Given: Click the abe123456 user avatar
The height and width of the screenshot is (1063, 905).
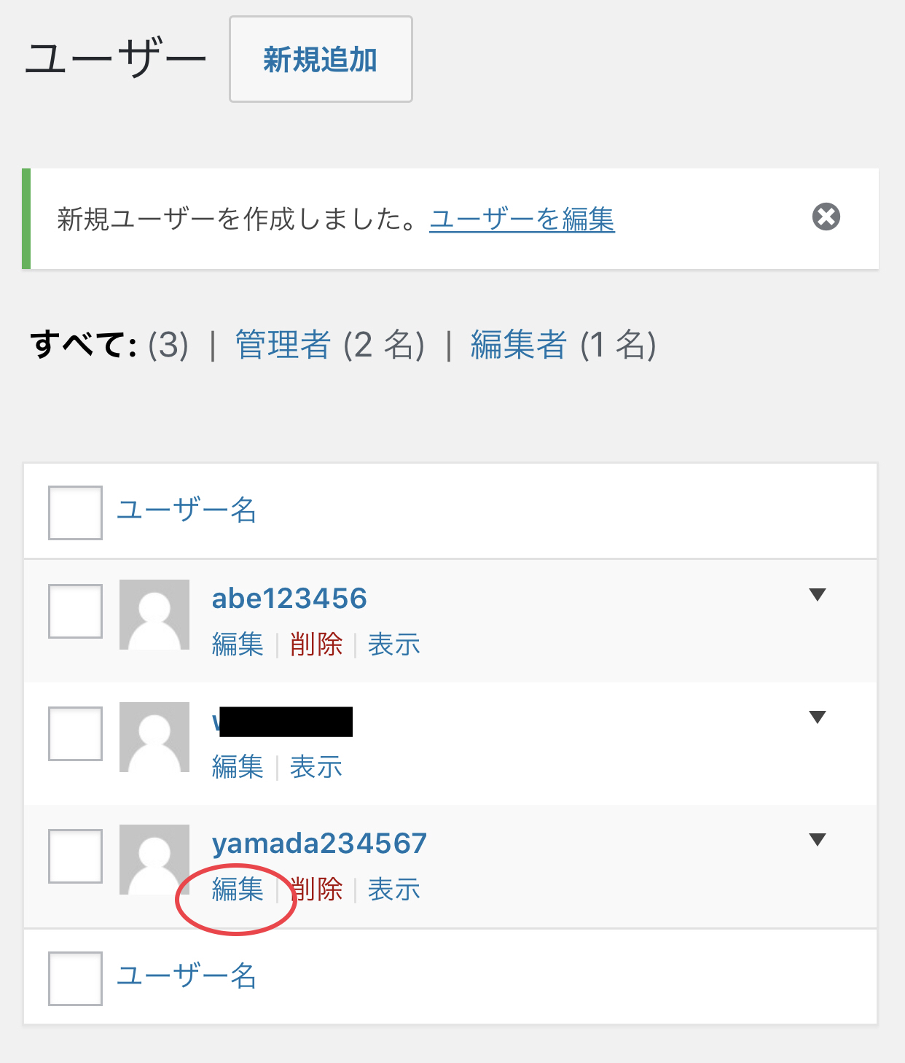Looking at the screenshot, I should click(x=154, y=615).
